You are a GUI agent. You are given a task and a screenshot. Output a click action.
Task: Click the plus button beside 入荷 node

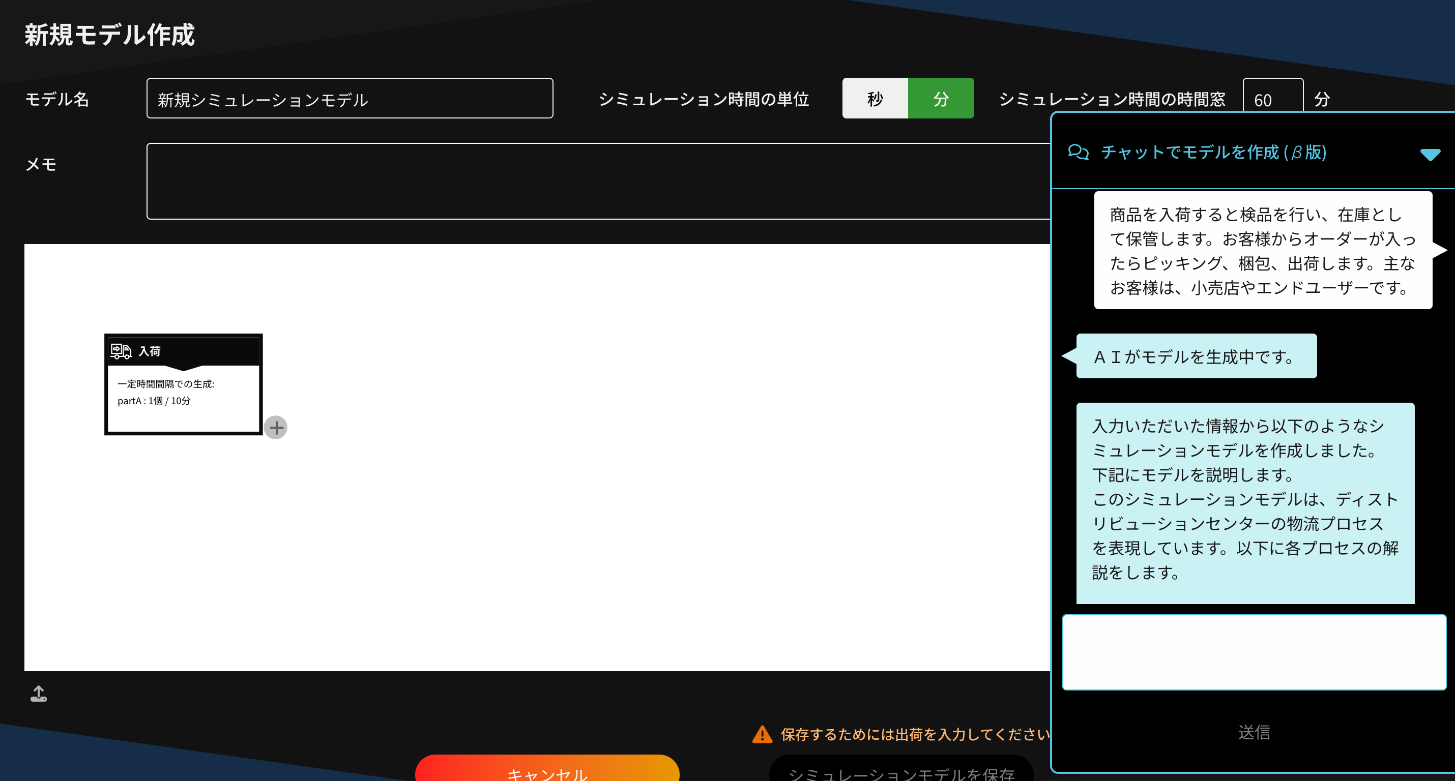click(x=276, y=428)
